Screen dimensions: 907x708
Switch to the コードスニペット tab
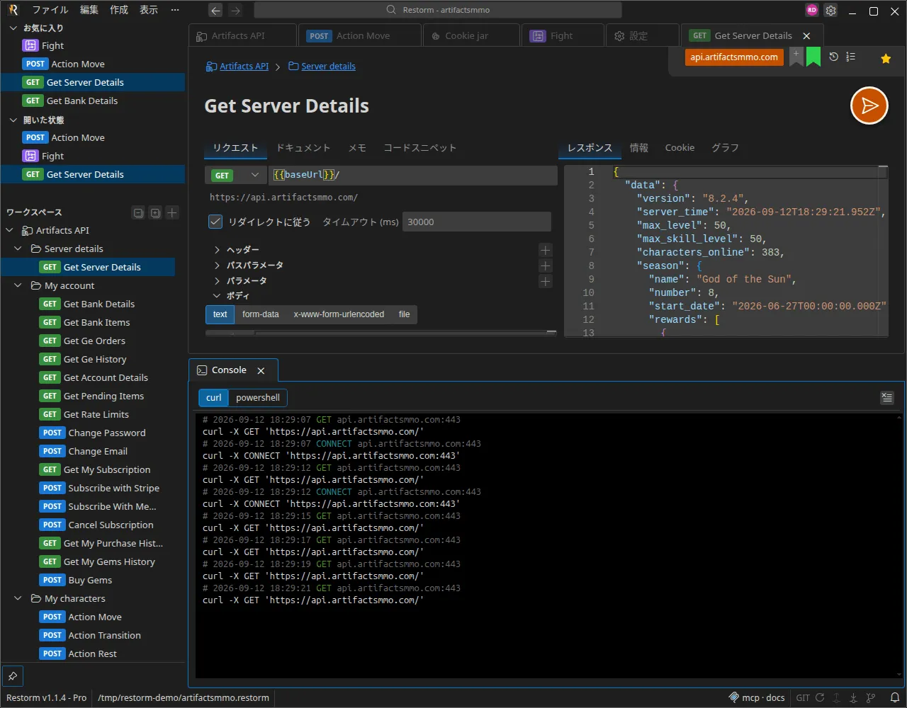coord(419,148)
